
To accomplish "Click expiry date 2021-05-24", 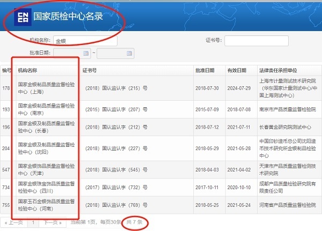I will [239, 205].
